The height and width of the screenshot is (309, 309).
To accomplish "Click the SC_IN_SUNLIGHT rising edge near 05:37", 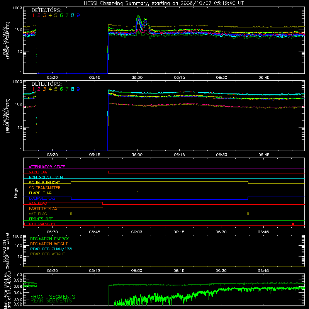I will pyautogui.click(x=71, y=182).
